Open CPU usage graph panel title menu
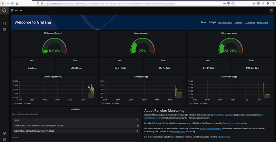 [53, 77]
